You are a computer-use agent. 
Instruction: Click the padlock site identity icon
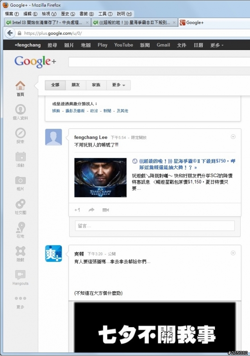click(19, 33)
